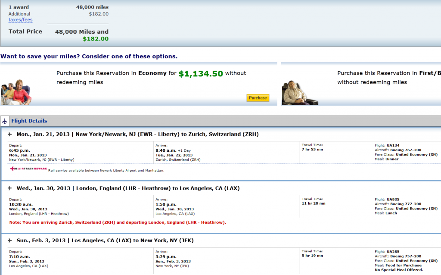Click plane icon beside Mon., Jan. 21, 2013 segment

tap(10, 134)
